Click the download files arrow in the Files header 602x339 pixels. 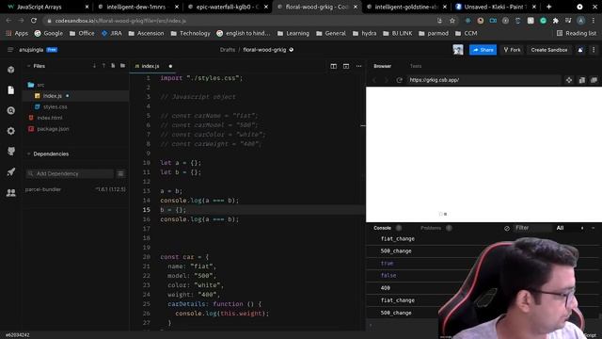click(94, 66)
